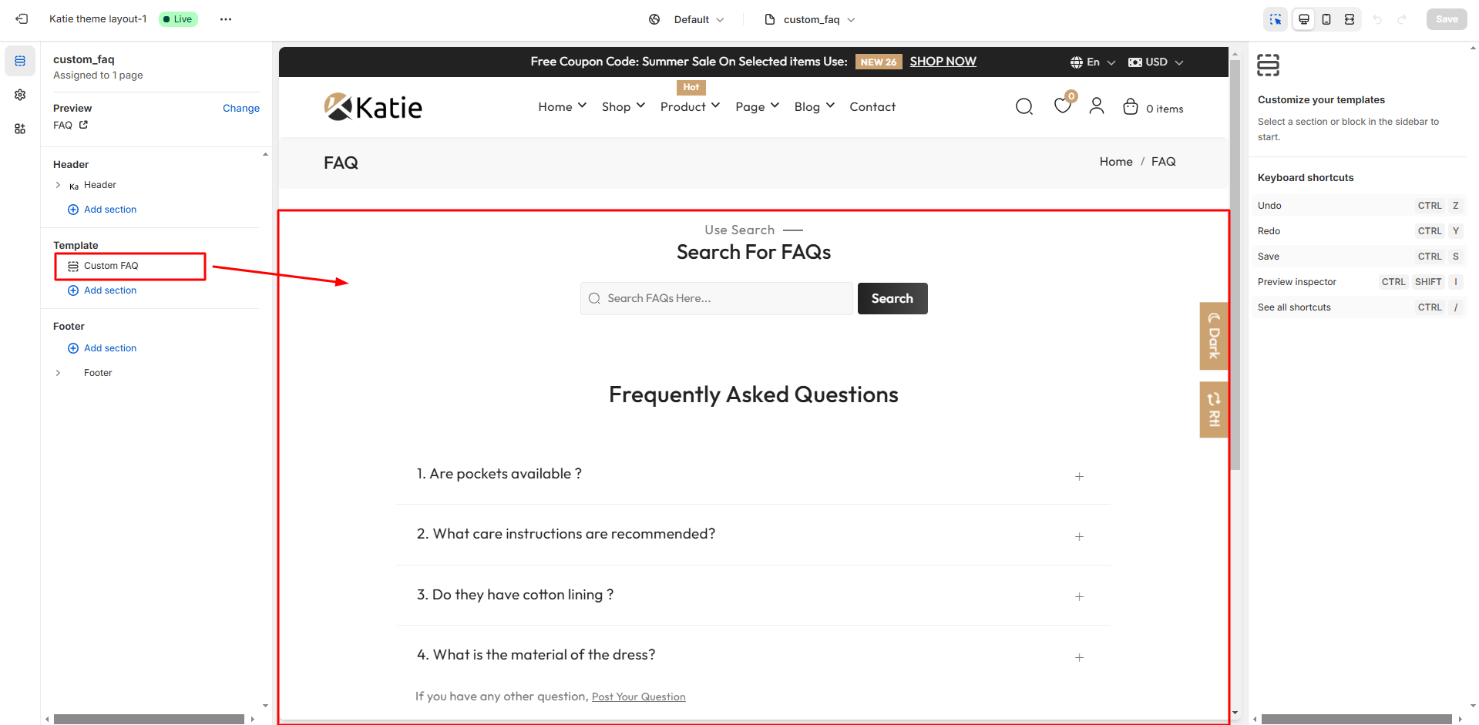Open the account user icon

(x=1096, y=106)
